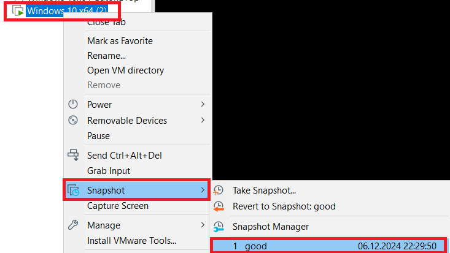Open VM directory from the menu

click(x=125, y=70)
